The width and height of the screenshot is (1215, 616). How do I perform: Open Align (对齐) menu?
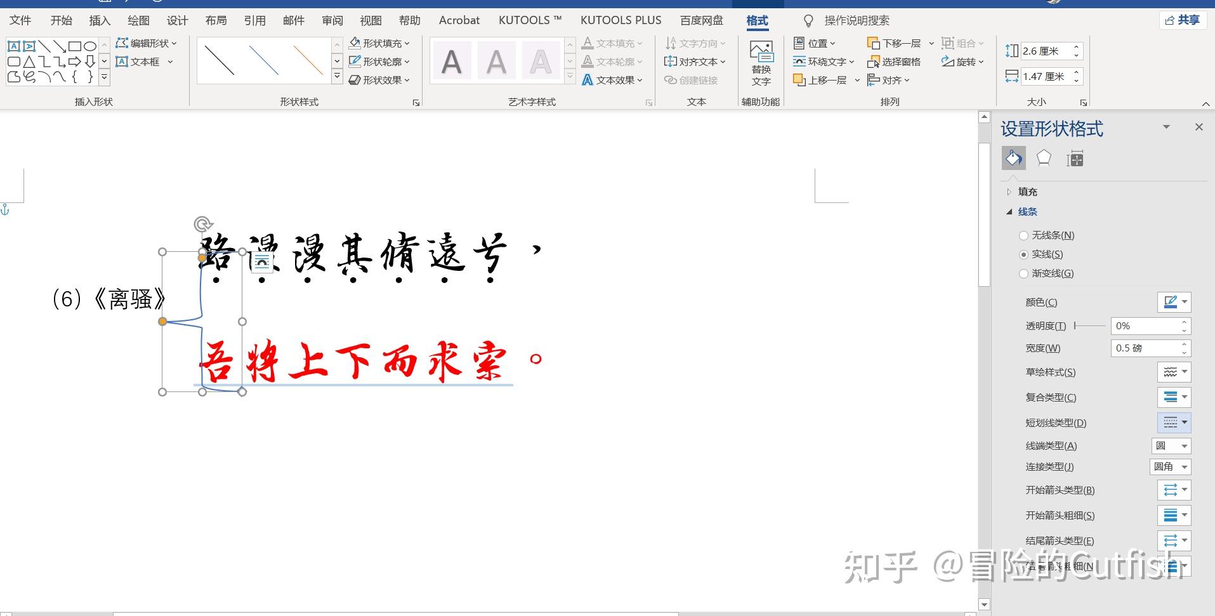coord(888,80)
